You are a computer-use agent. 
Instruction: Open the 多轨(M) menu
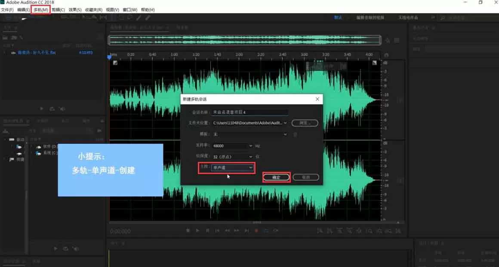click(41, 10)
